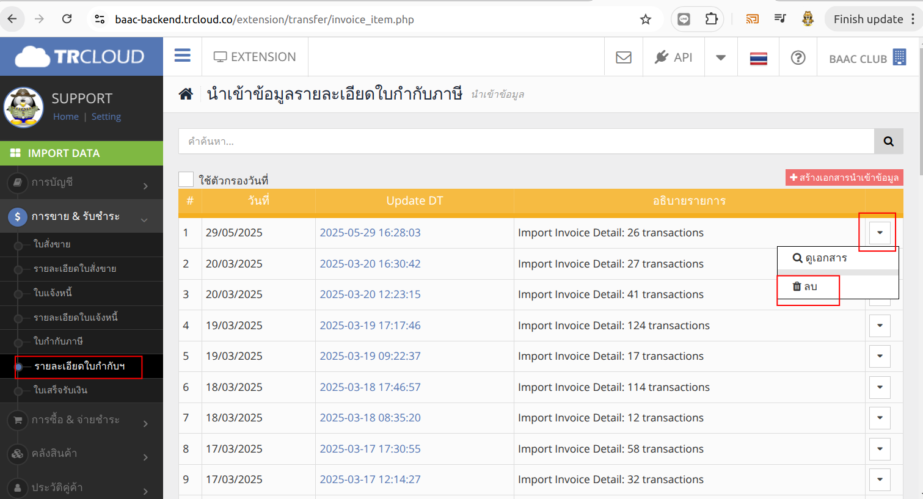Bookmark this page with the star icon
Viewport: 923px width, 499px height.
pyautogui.click(x=646, y=20)
